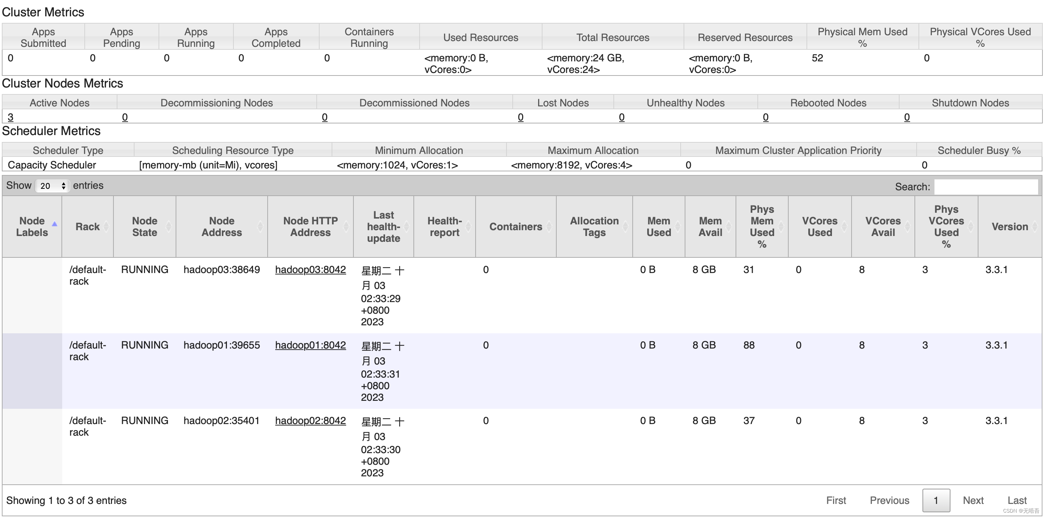Screen dimensions: 1045x517
Task: Sort table by Node Labels arrow icon
Action: click(x=55, y=224)
